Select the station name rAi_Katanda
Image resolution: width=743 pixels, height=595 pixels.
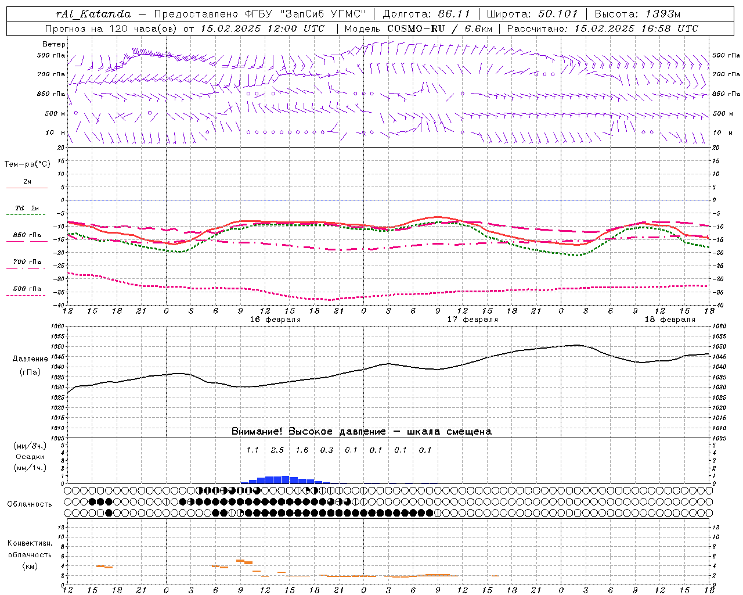[x=93, y=14]
